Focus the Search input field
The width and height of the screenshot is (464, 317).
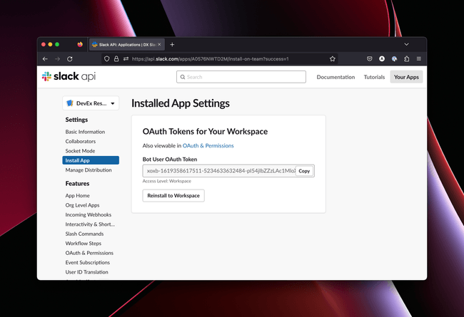point(241,77)
